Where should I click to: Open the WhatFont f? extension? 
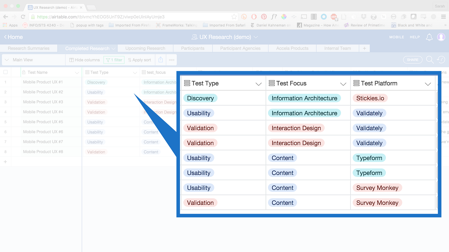coord(274,17)
